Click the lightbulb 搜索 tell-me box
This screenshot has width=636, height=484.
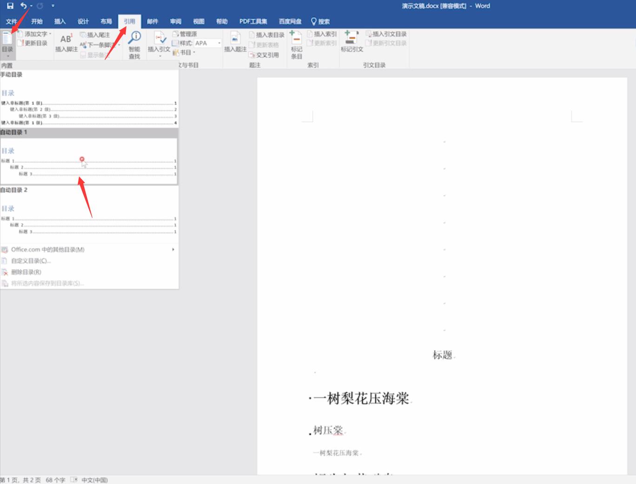coord(320,21)
